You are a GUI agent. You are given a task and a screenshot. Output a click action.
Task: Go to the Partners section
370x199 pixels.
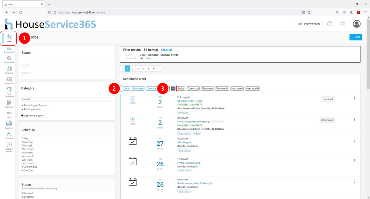(9, 135)
